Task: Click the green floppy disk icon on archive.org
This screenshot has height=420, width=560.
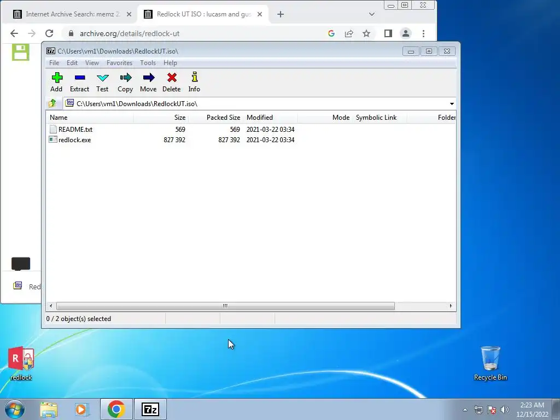Action: 21,52
